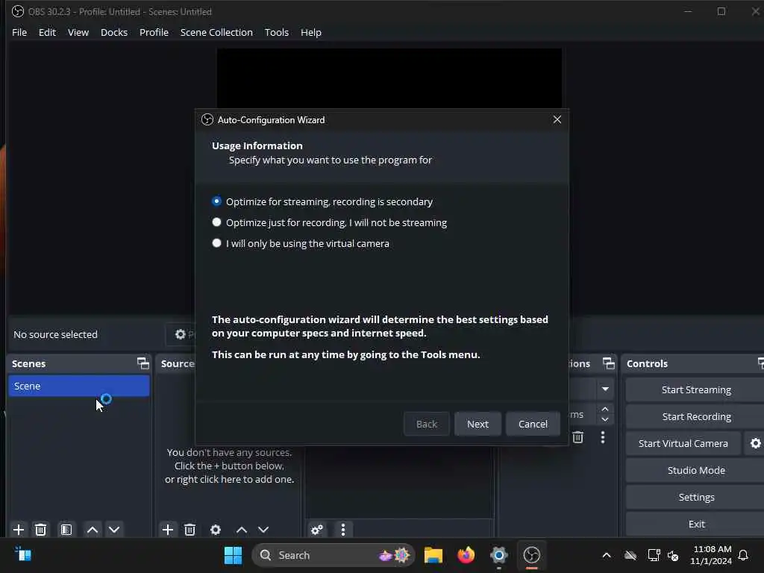Open Settings from Controls dock
This screenshot has height=573, width=764.
coord(696,497)
